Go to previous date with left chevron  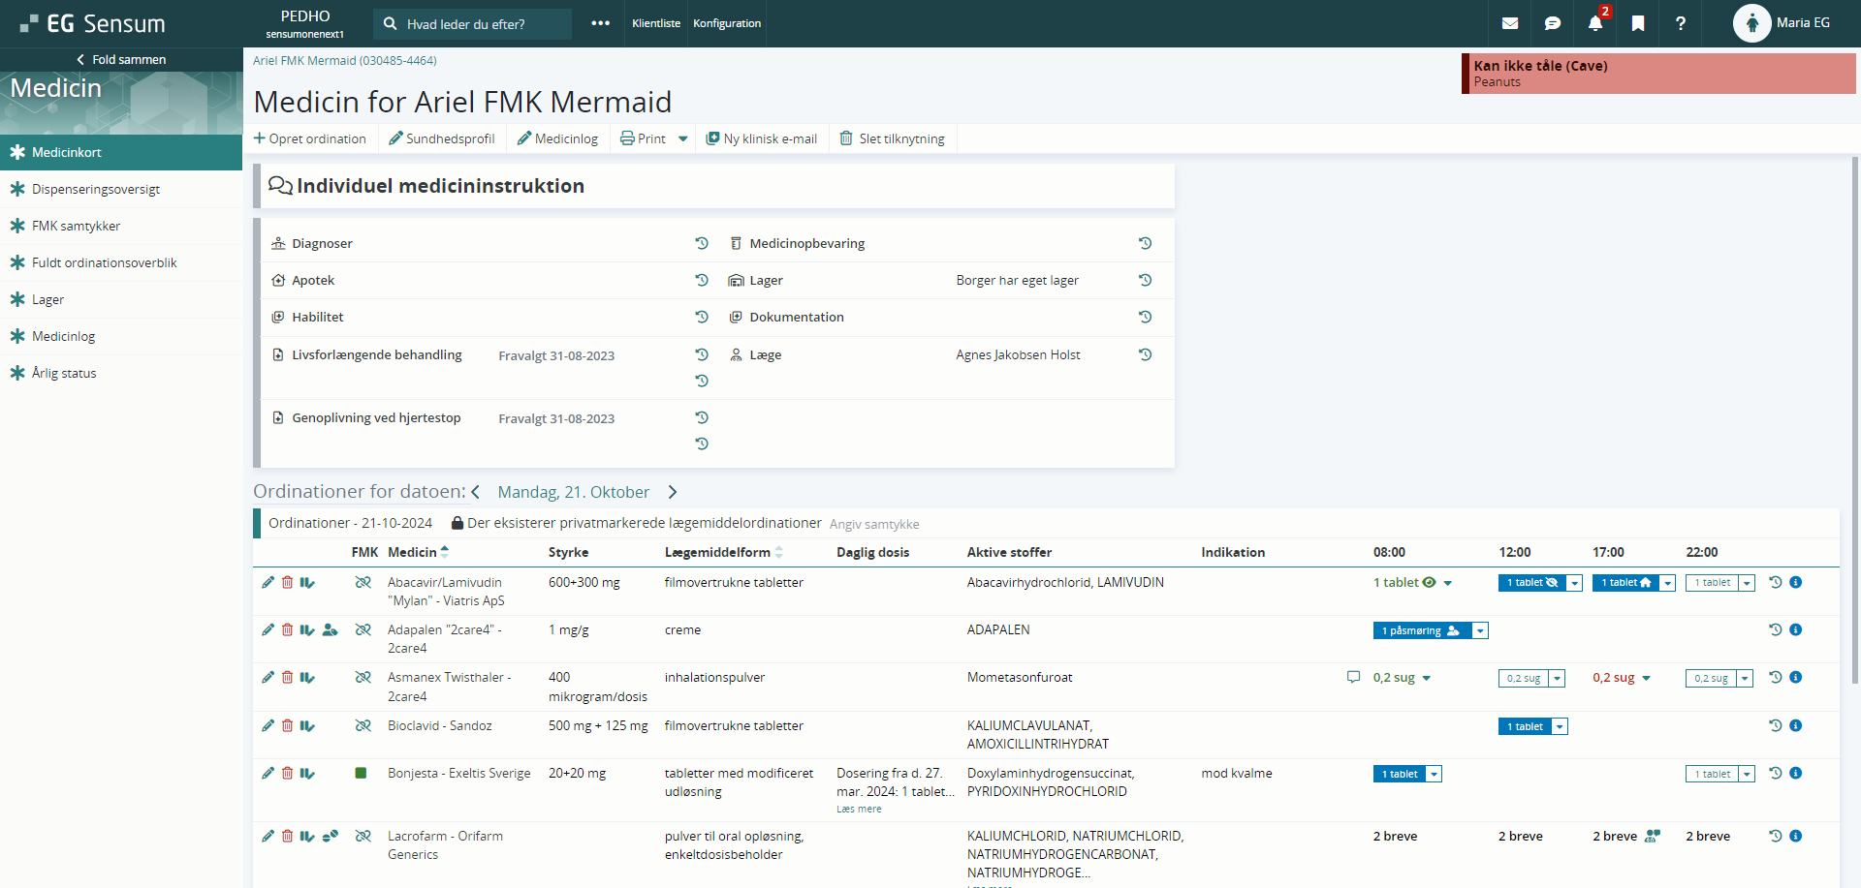(476, 492)
